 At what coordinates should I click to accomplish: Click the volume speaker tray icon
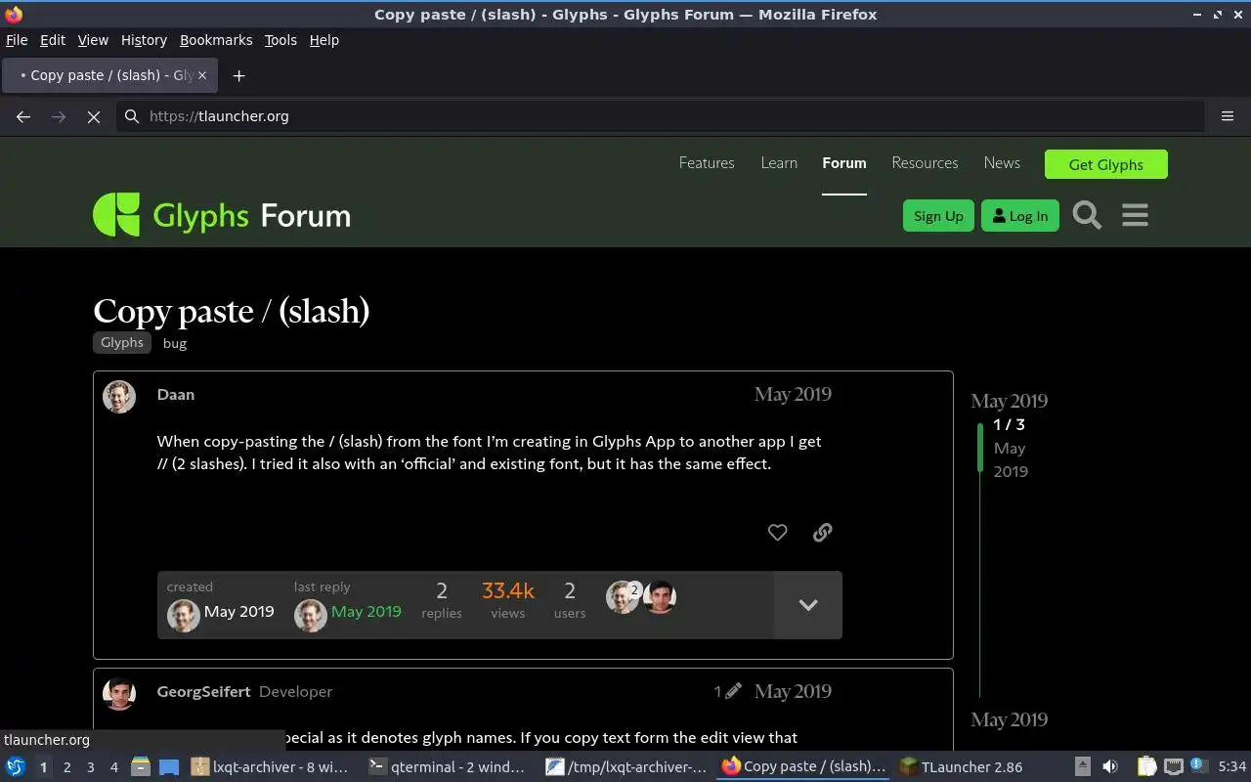tap(1109, 767)
